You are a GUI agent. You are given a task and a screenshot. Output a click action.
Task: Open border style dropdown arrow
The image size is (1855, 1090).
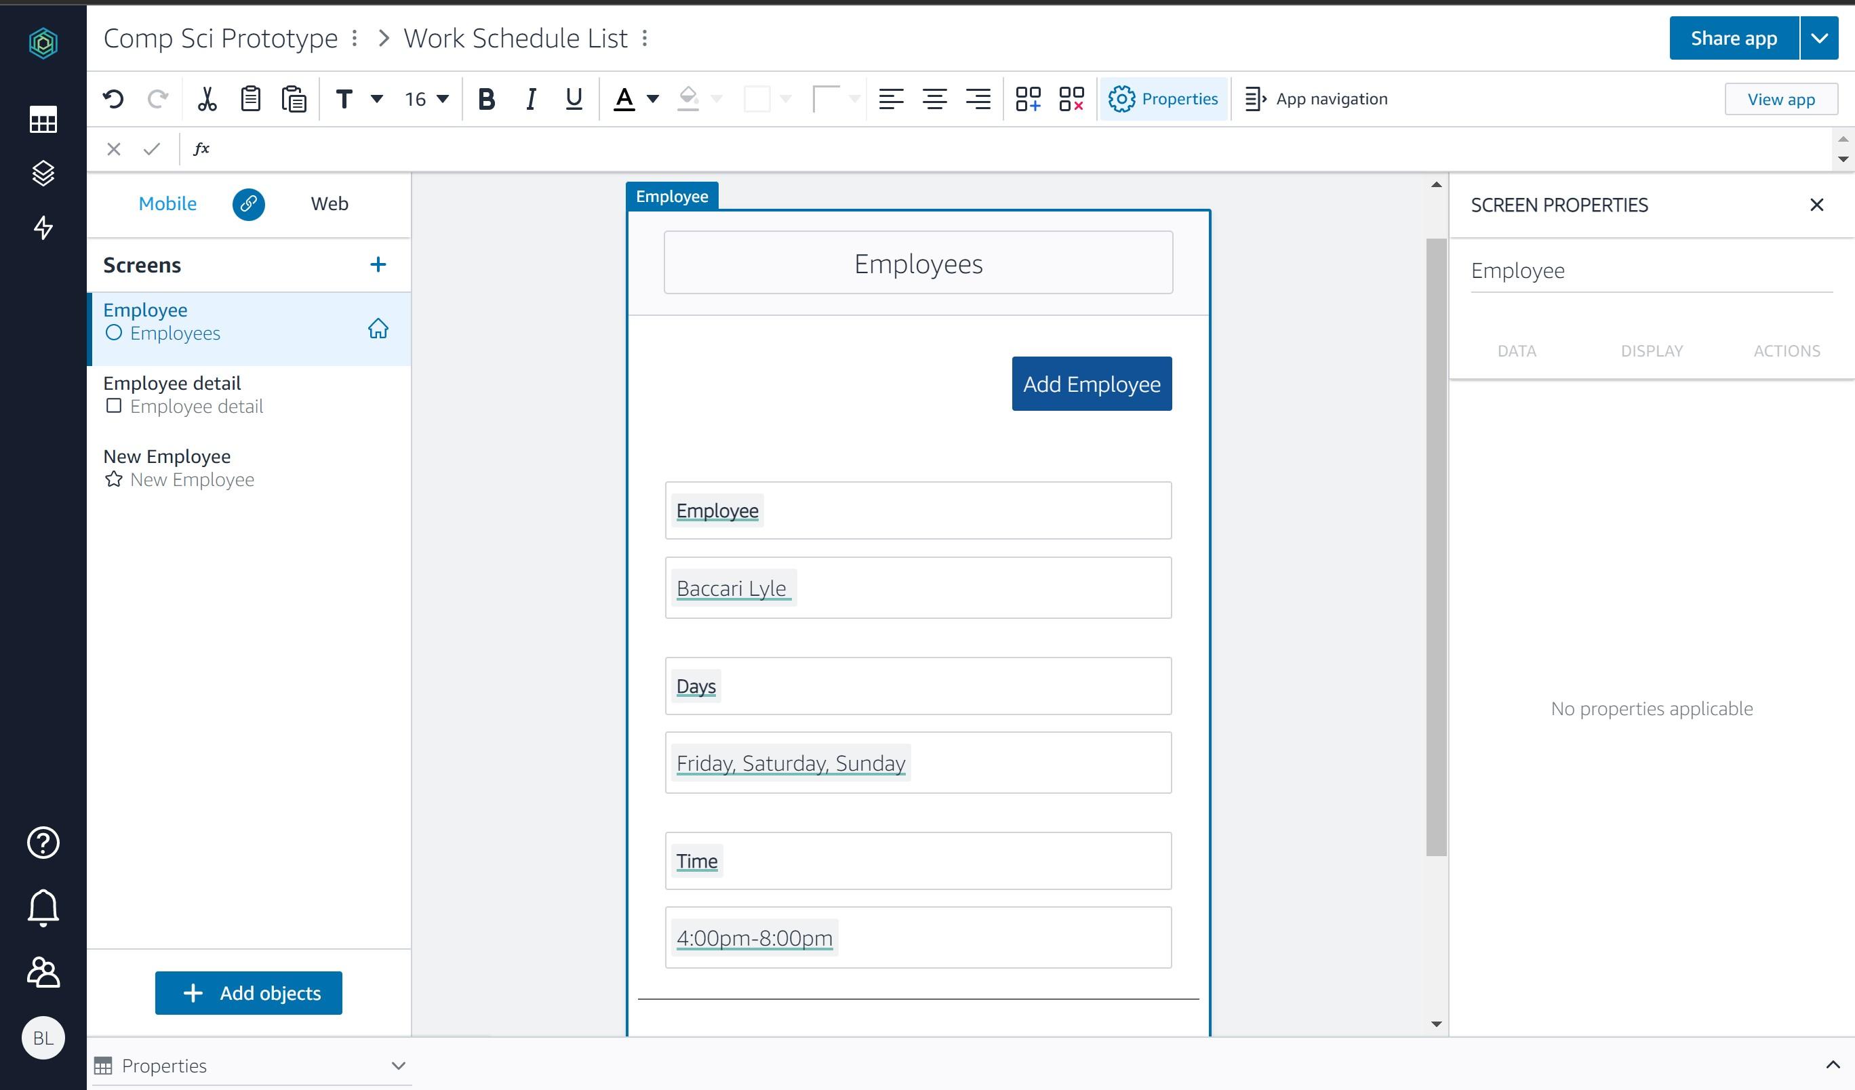click(854, 98)
